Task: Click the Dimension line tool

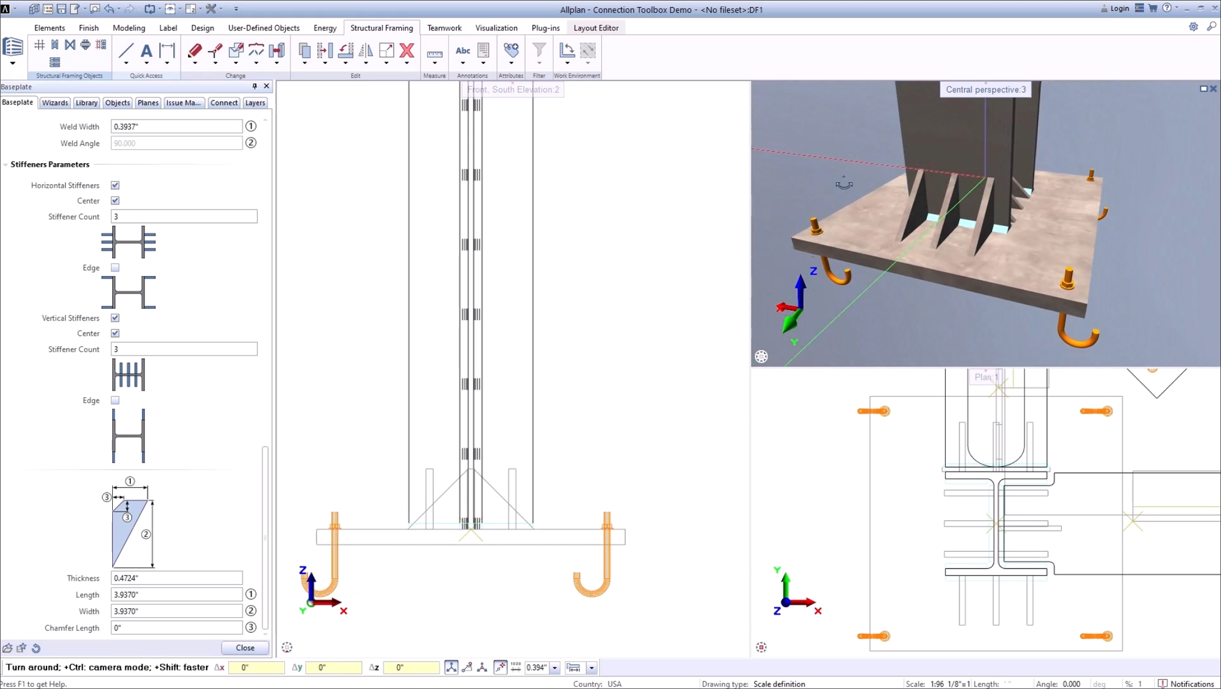Action: tap(167, 50)
